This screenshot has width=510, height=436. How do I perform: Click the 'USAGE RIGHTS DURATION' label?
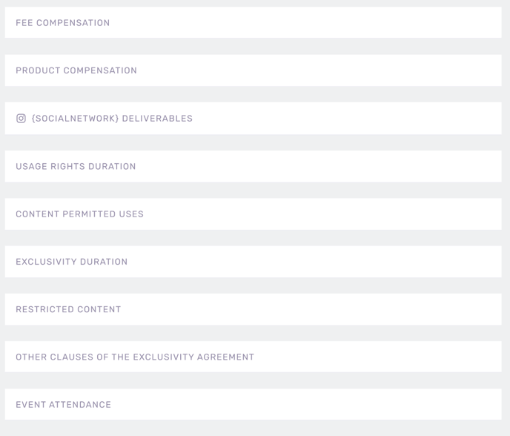coord(76,166)
